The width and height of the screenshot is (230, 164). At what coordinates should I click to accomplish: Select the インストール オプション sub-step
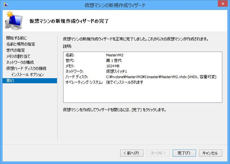pyautogui.click(x=27, y=75)
